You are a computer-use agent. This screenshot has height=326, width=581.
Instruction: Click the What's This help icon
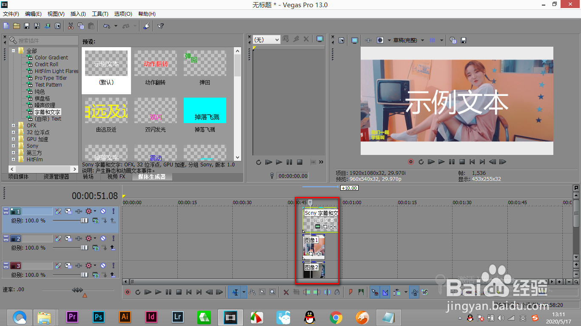(160, 26)
